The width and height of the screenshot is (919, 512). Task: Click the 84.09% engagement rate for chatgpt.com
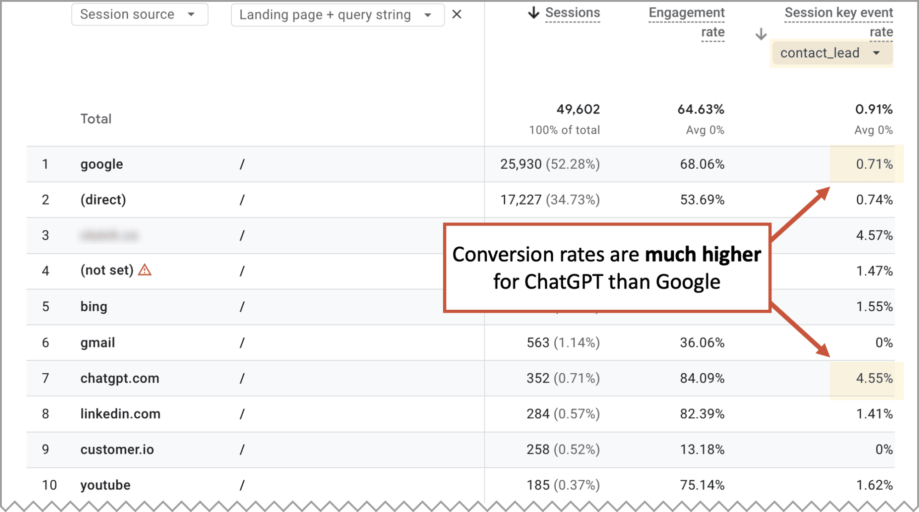(702, 378)
